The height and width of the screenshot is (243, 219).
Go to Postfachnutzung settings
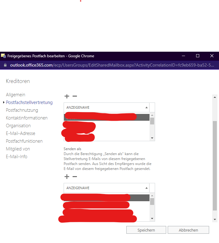coord(22,110)
